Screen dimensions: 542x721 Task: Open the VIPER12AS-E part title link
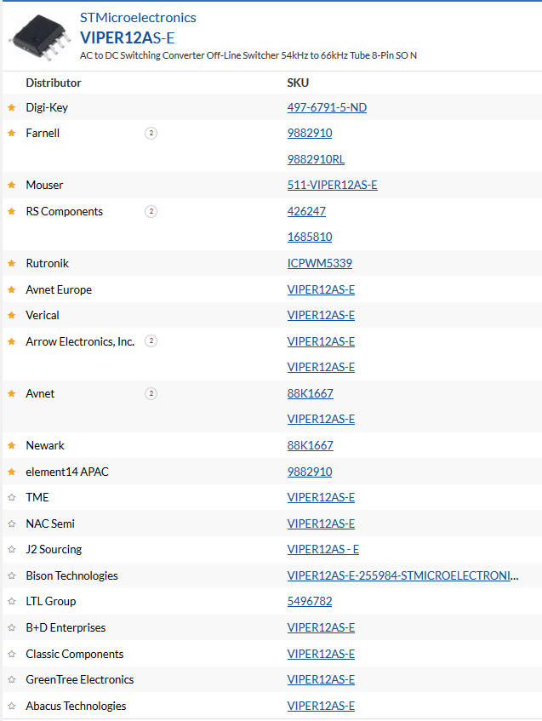[x=128, y=37]
